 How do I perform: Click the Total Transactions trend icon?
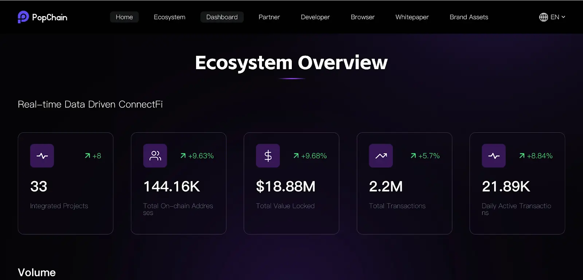[381, 156]
